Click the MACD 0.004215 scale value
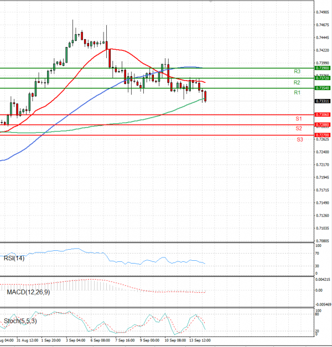Image resolution: width=332 pixels, height=347 pixels. [323, 280]
